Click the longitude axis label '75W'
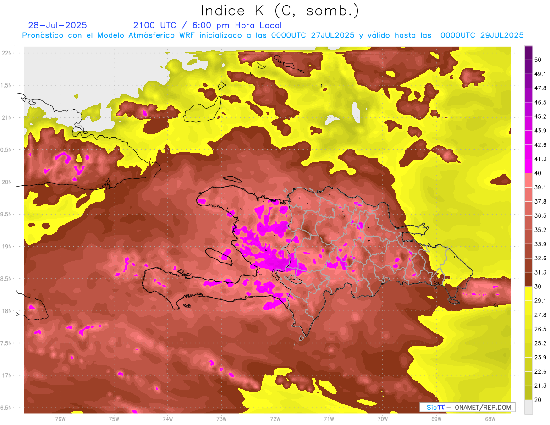550x425 pixels. click(x=114, y=419)
